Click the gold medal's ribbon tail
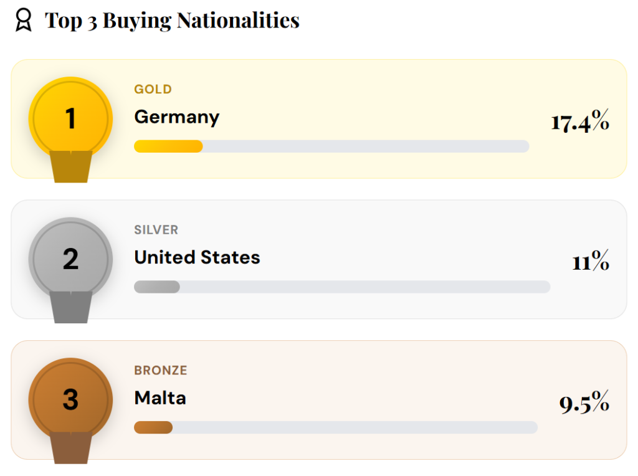Screen dimensions: 638x476 click(x=72, y=166)
